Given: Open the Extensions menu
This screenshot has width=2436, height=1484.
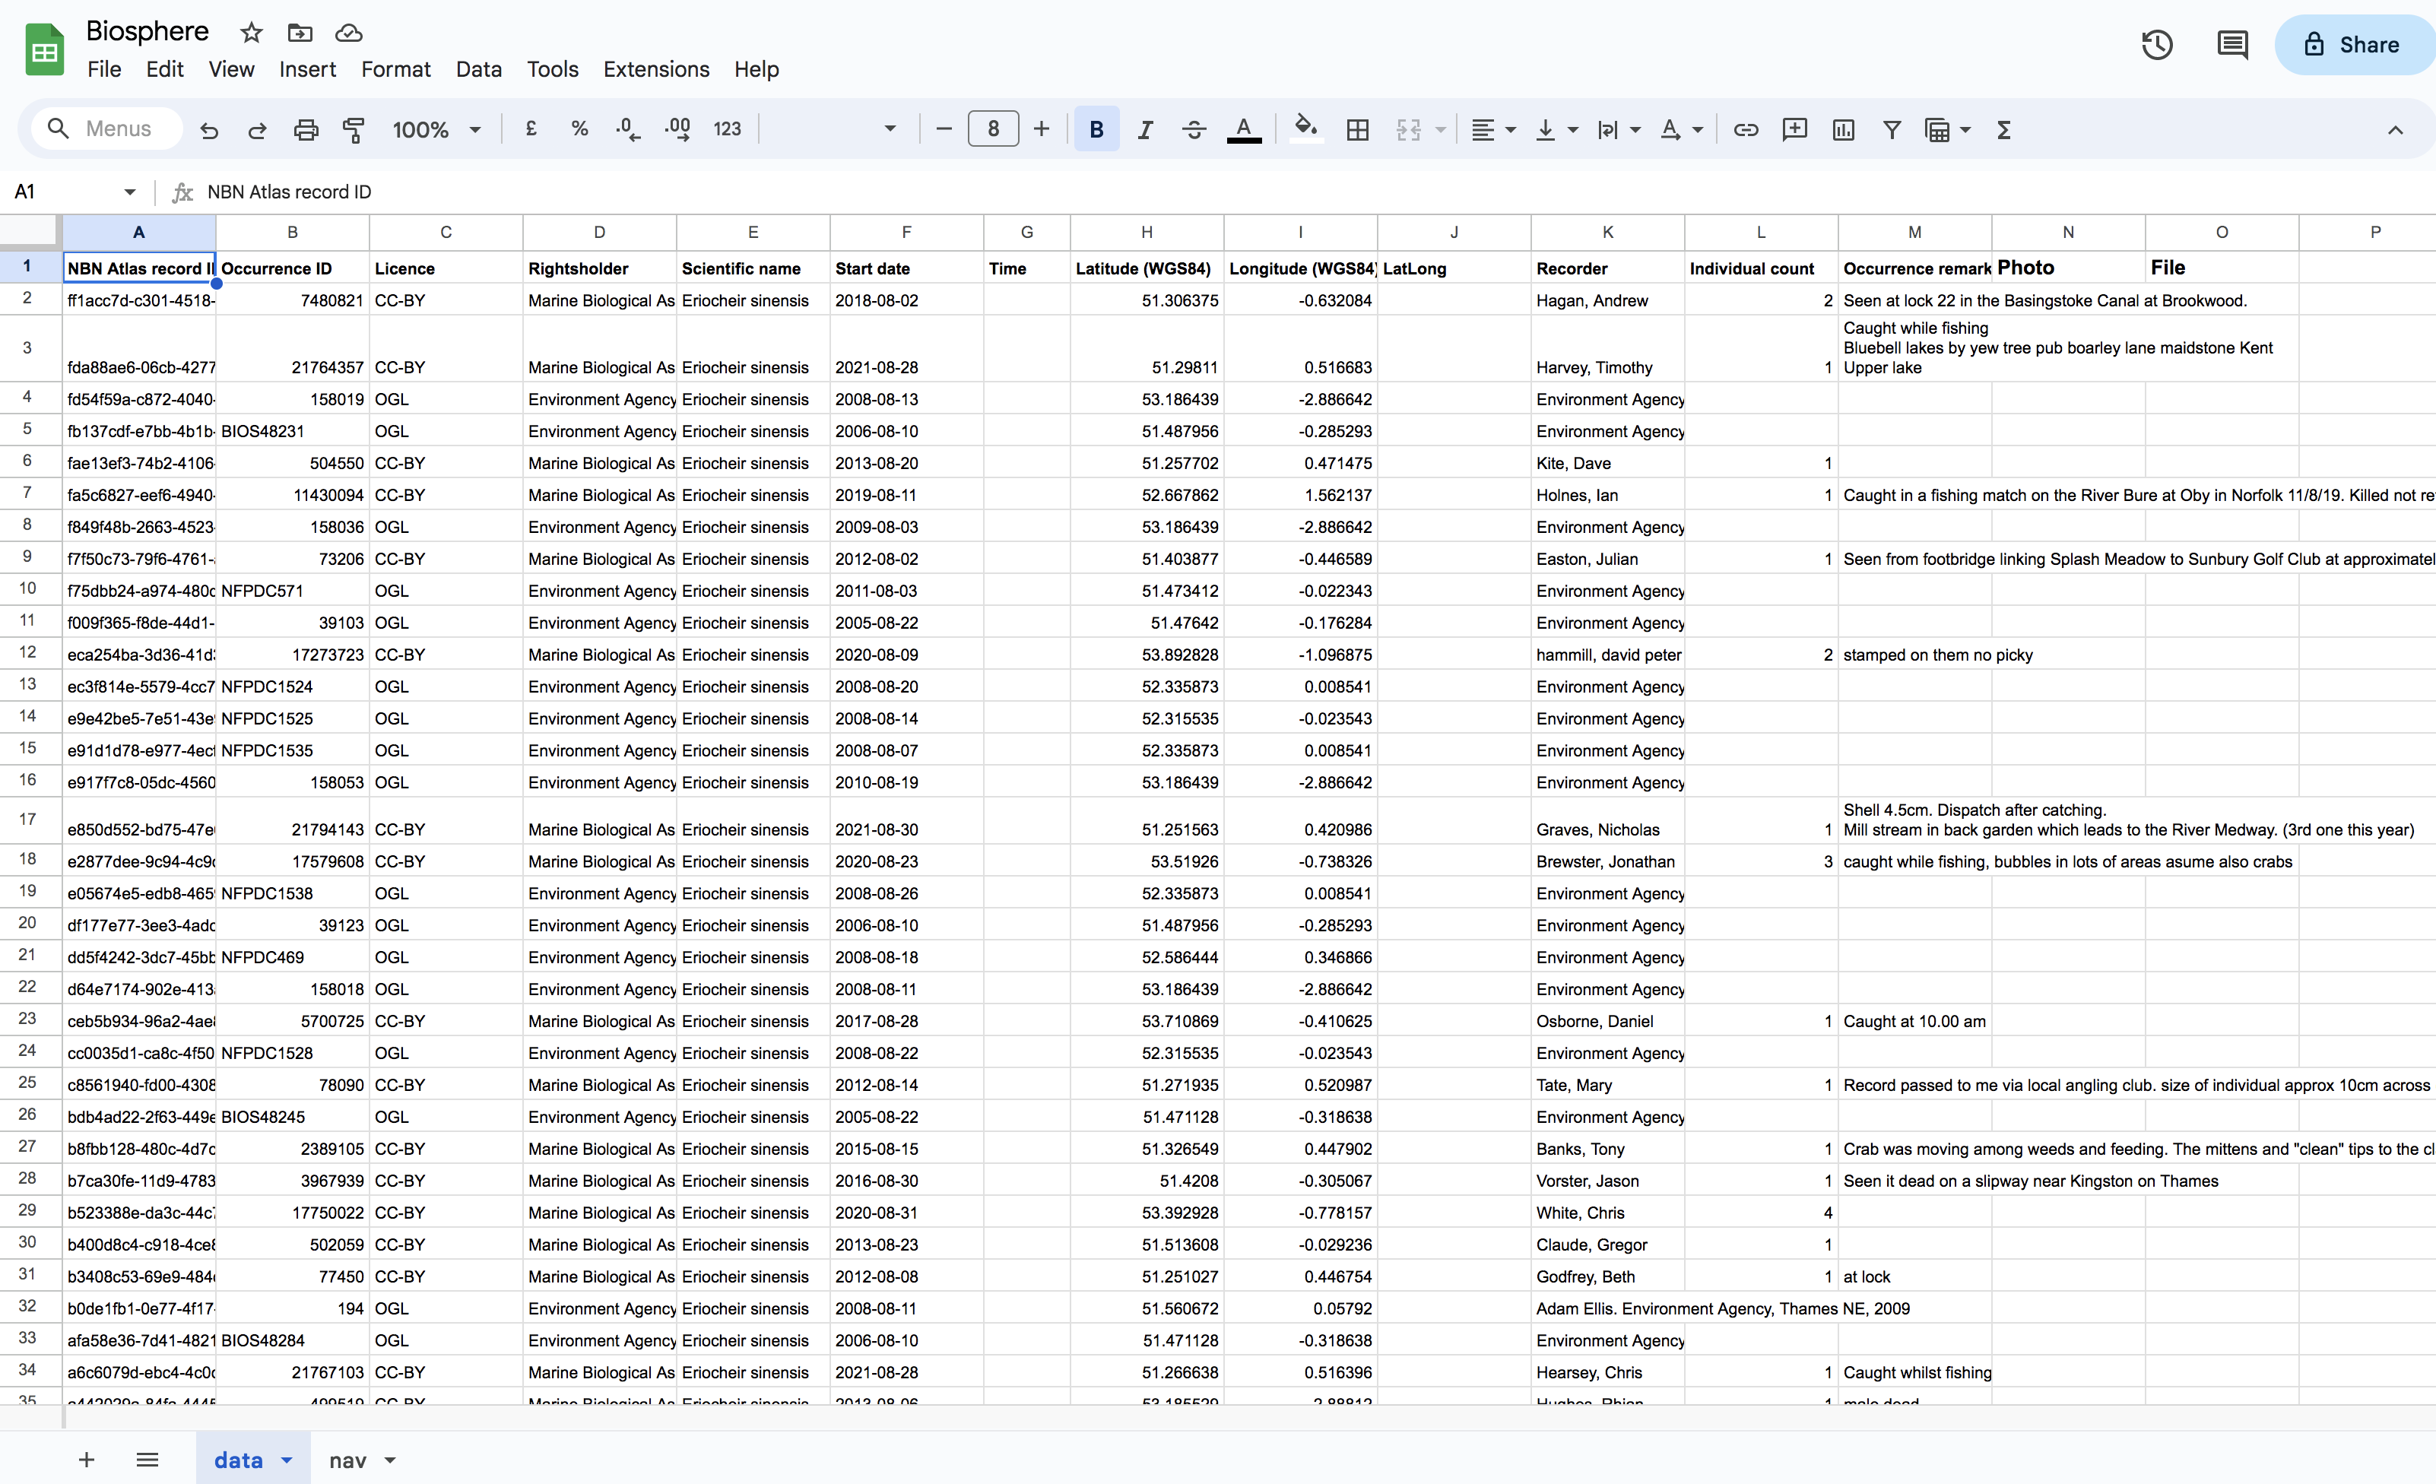Looking at the screenshot, I should pos(655,69).
